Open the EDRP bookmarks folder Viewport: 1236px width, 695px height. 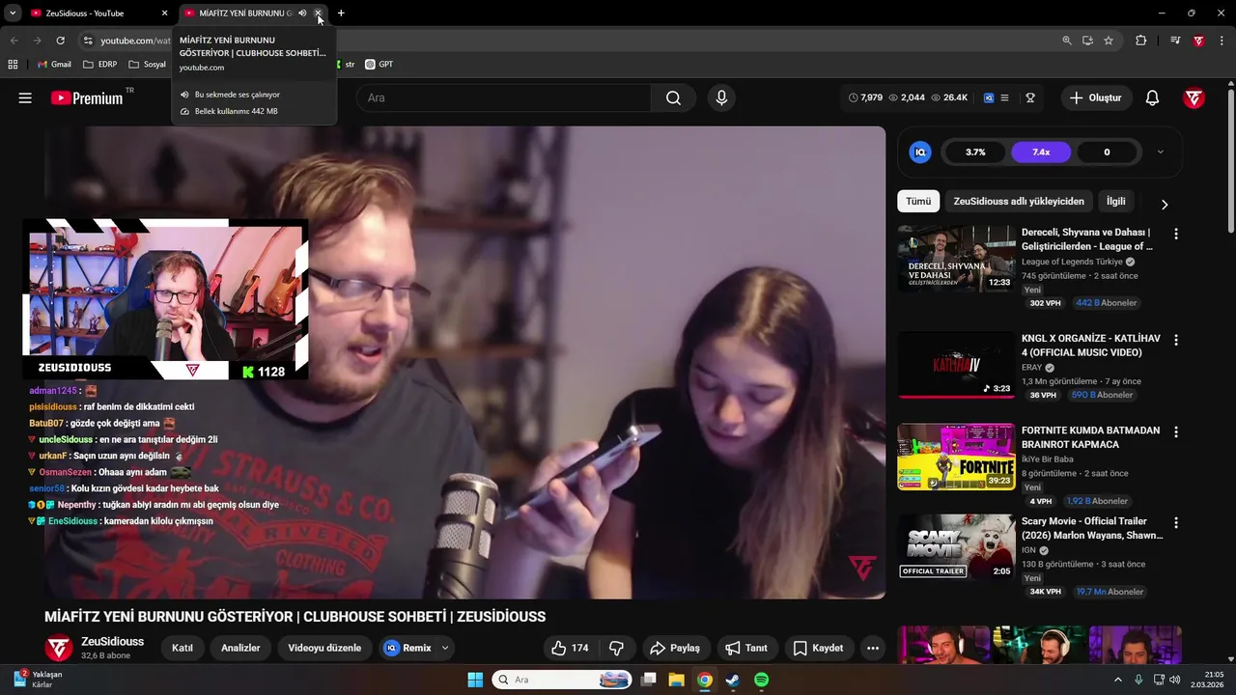[x=100, y=65]
